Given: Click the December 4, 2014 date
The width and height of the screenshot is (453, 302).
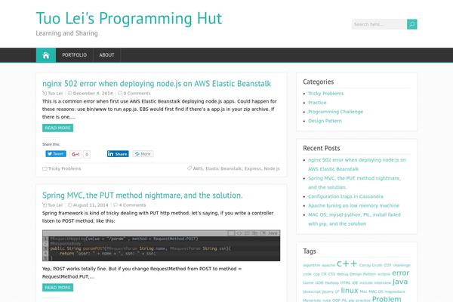Looking at the screenshot, I should point(93,94).
